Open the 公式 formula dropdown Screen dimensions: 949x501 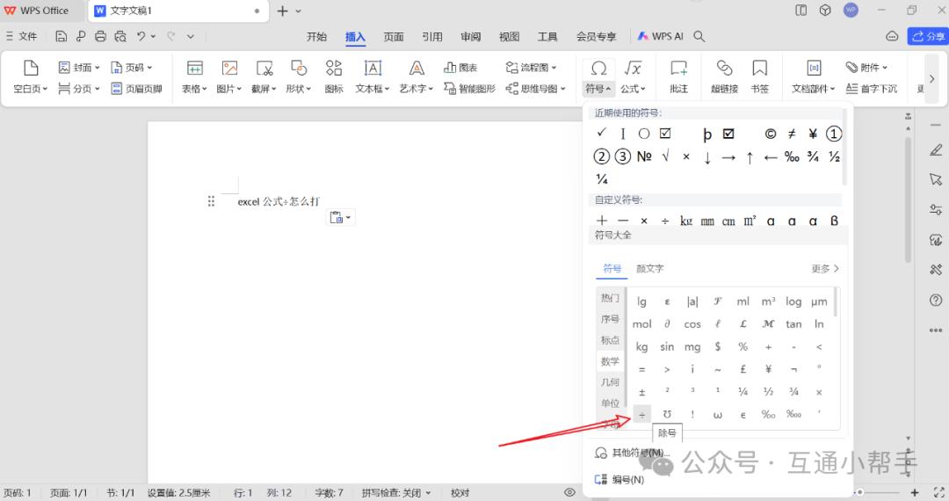pos(633,76)
